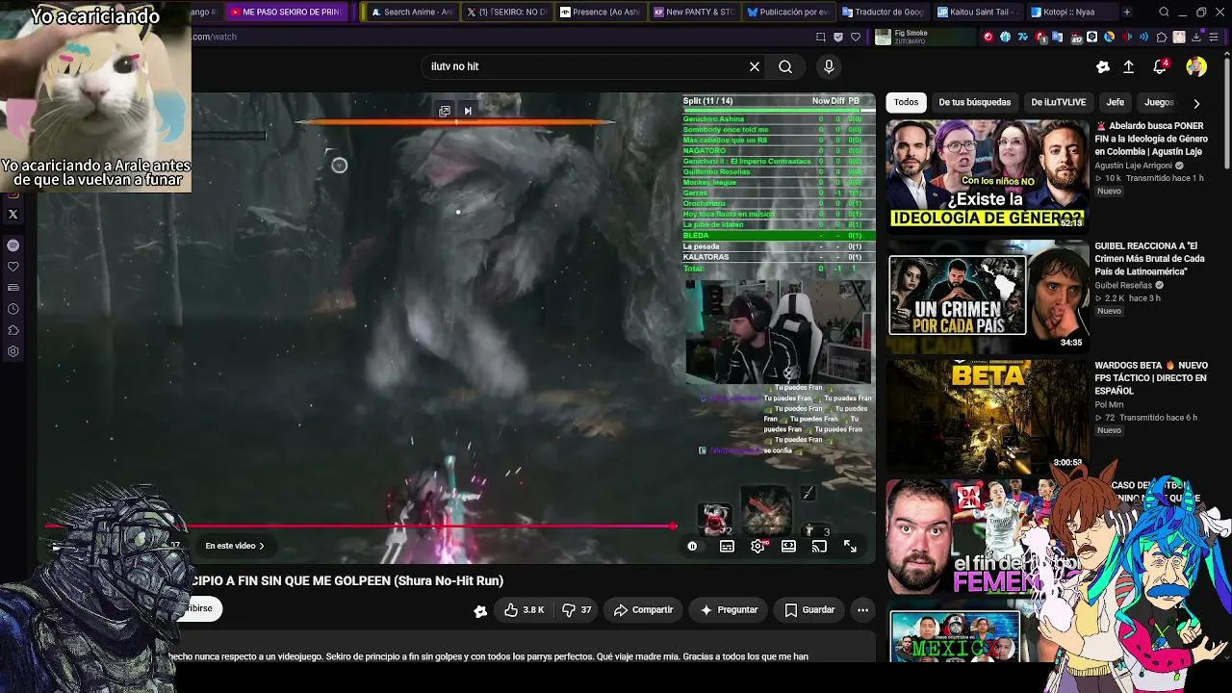Switch to the 'Search Anime' browser tab
1232x693 pixels.
pos(411,12)
